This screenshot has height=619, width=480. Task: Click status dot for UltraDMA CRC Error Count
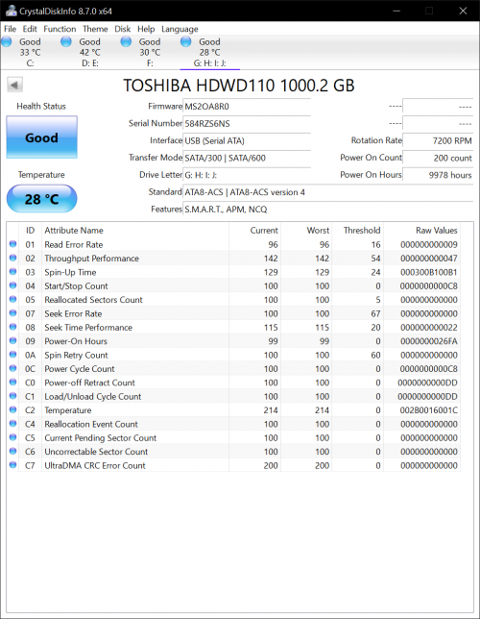point(13,465)
